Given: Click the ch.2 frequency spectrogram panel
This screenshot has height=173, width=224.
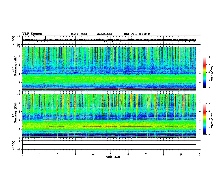Looking at the screenshot, I should click(x=109, y=116).
